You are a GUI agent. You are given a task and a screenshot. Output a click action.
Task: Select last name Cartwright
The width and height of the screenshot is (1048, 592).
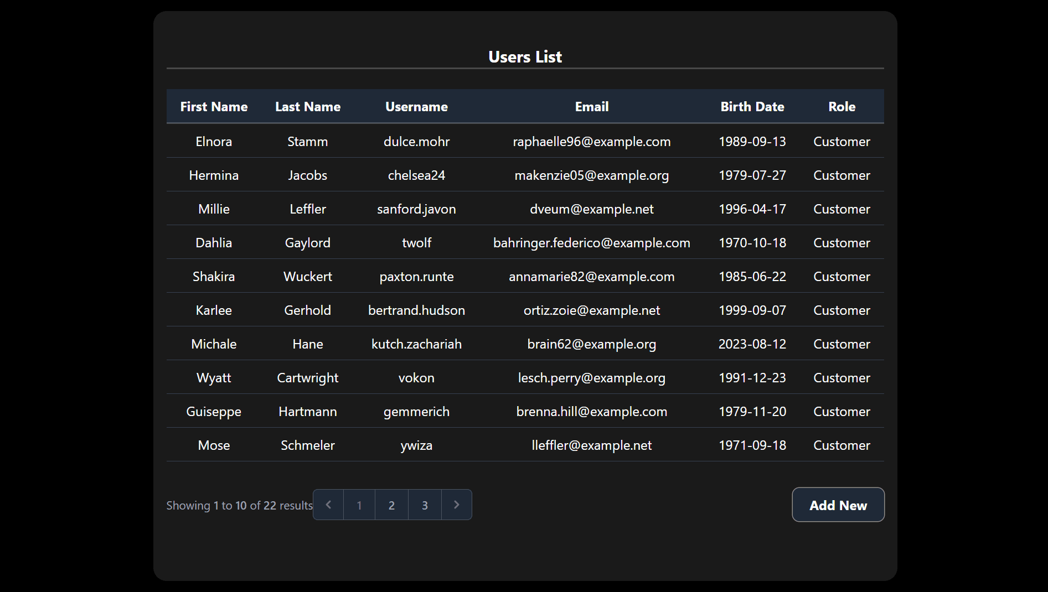click(x=308, y=378)
